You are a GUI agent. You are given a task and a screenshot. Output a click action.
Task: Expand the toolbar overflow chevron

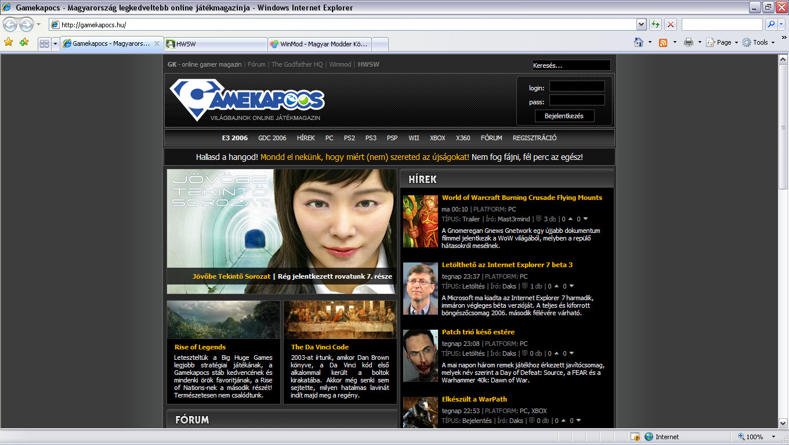pos(783,38)
